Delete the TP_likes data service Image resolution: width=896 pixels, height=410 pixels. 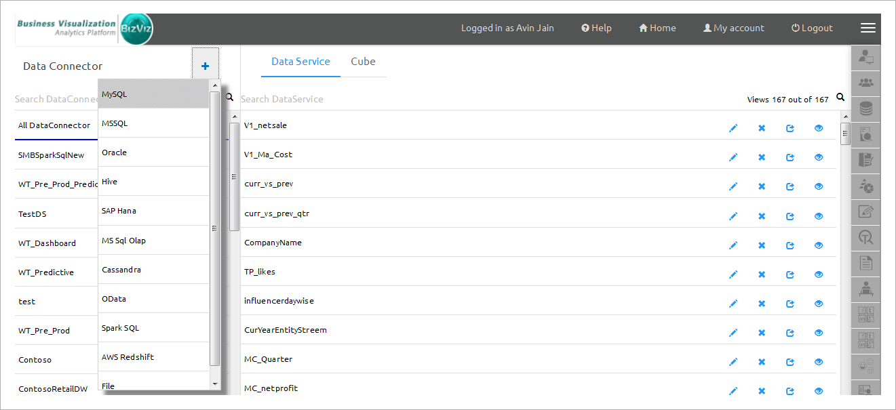[x=762, y=274]
